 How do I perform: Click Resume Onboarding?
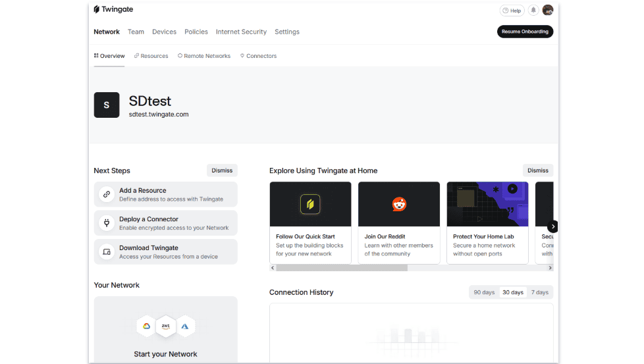click(525, 32)
